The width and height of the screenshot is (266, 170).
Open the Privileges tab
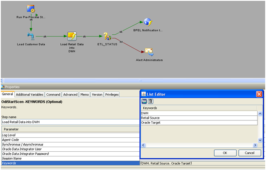click(x=112, y=95)
